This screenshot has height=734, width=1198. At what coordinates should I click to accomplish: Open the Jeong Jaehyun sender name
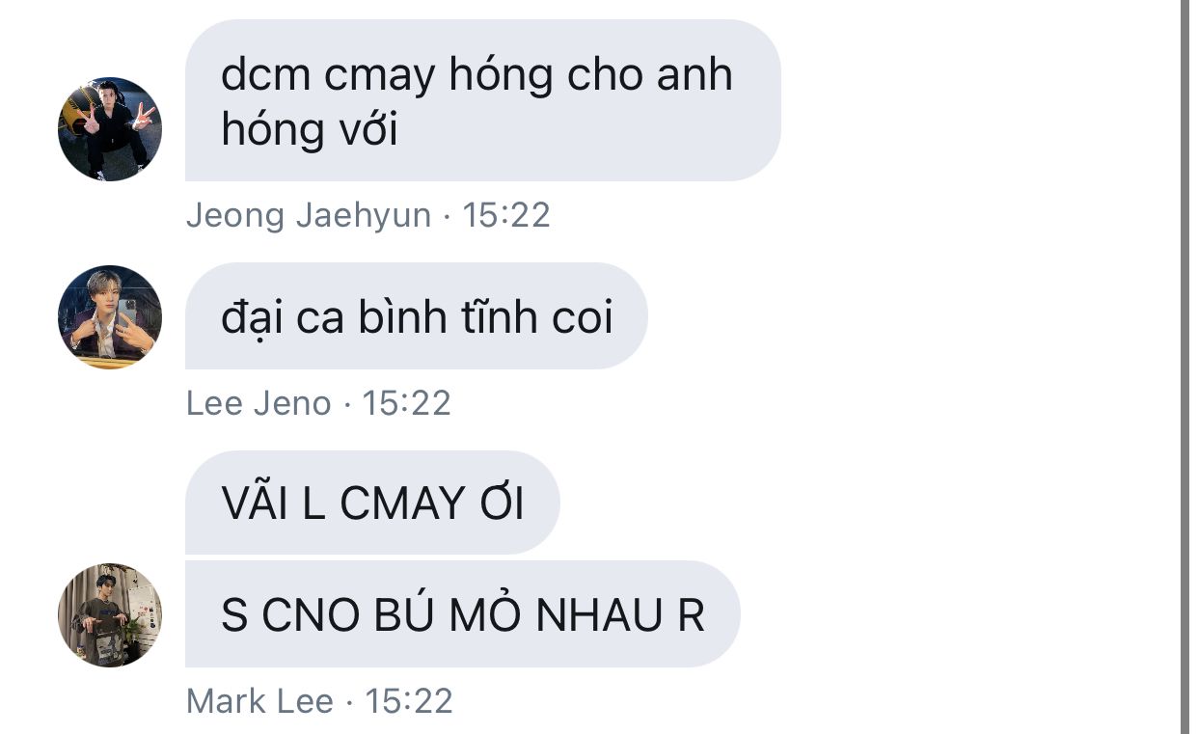(309, 215)
